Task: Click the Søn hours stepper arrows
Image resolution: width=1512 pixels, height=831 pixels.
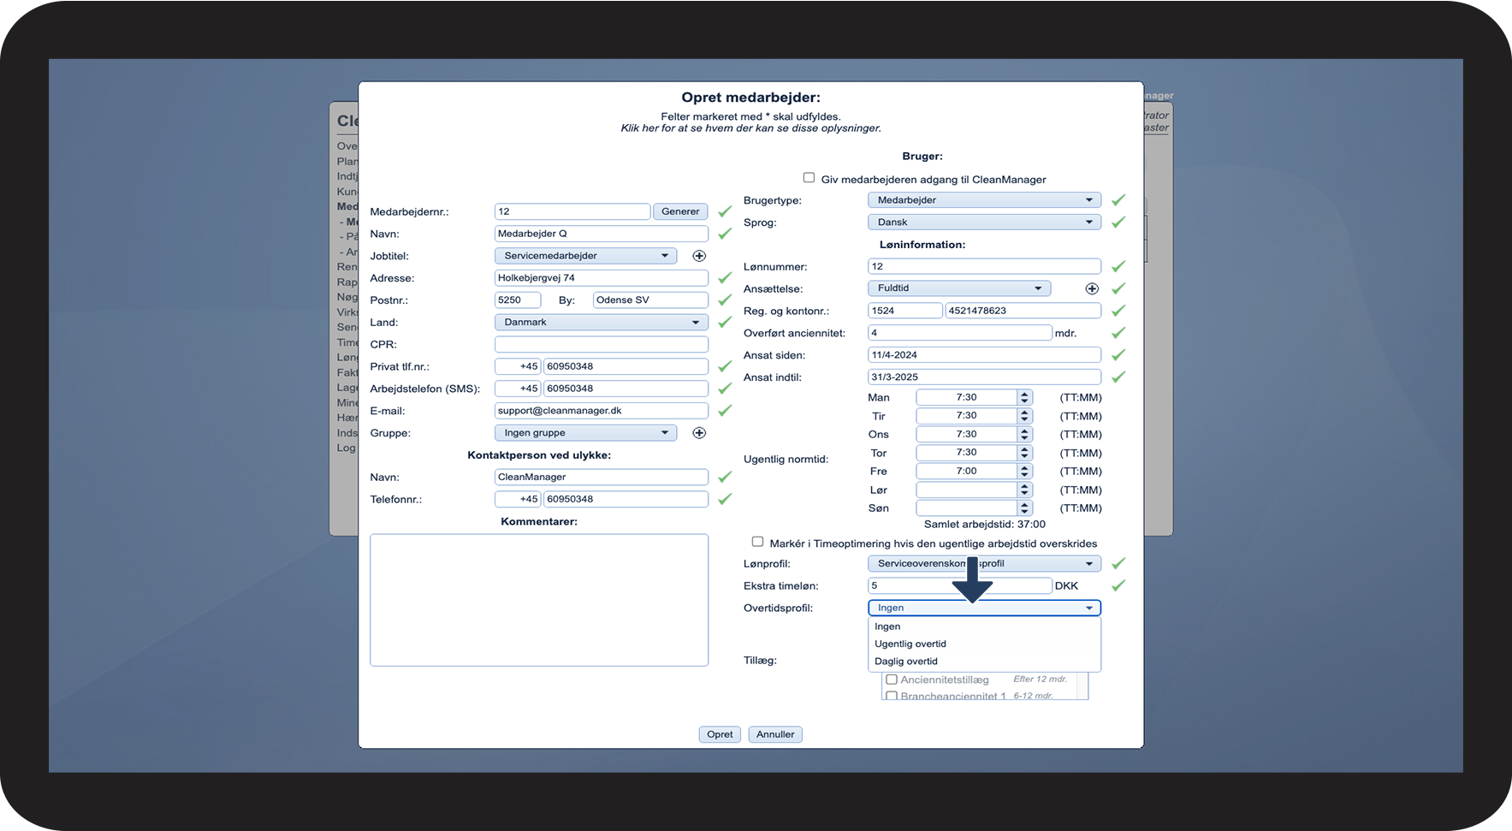Action: (x=1024, y=508)
